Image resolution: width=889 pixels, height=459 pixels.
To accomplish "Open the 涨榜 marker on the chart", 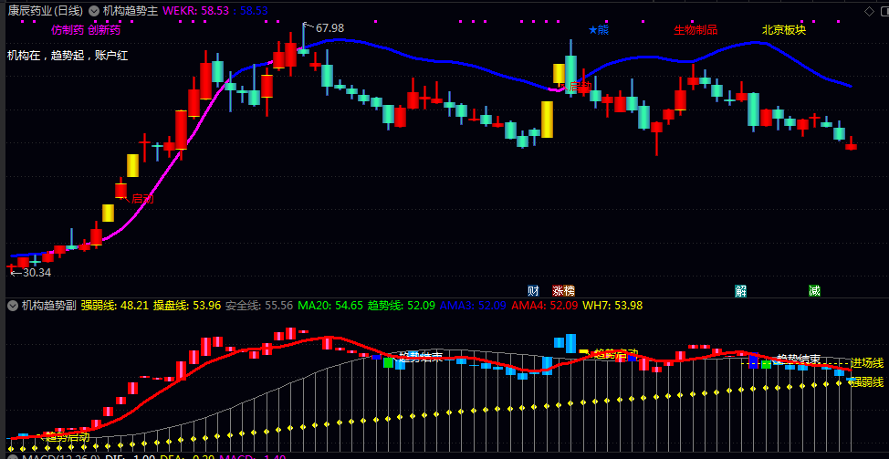I will click(x=563, y=291).
